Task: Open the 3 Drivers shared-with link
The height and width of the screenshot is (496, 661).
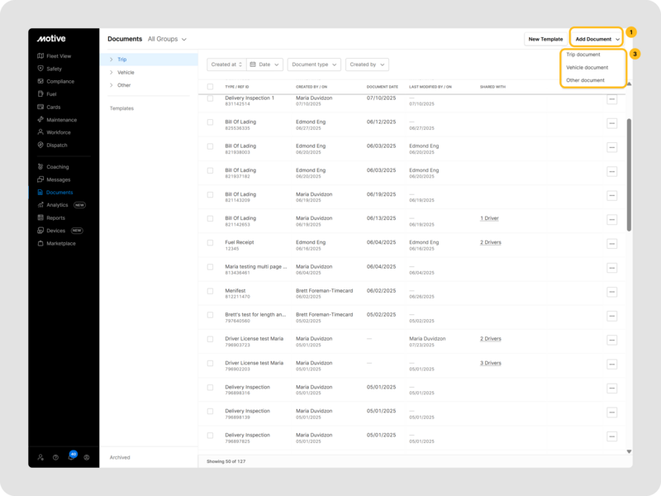Action: click(491, 363)
